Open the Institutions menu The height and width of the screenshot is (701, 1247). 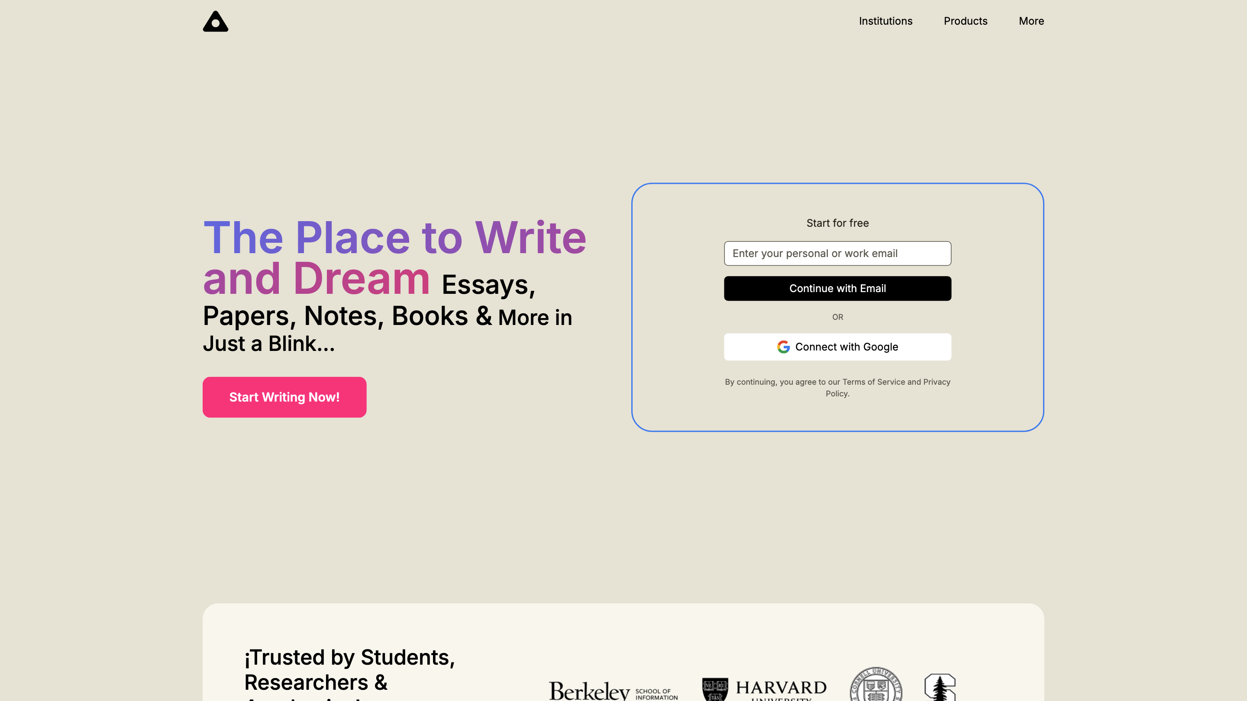click(x=885, y=21)
